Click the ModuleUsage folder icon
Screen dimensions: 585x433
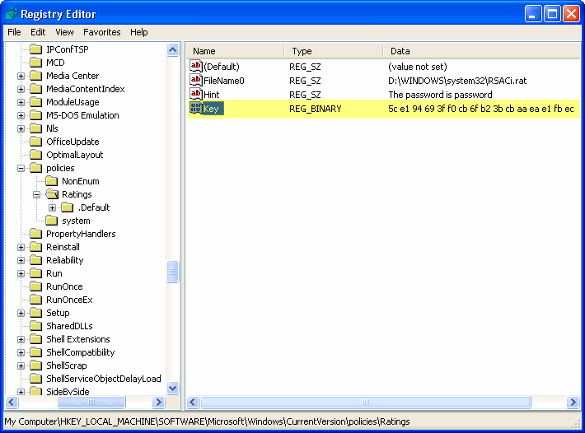[35, 102]
